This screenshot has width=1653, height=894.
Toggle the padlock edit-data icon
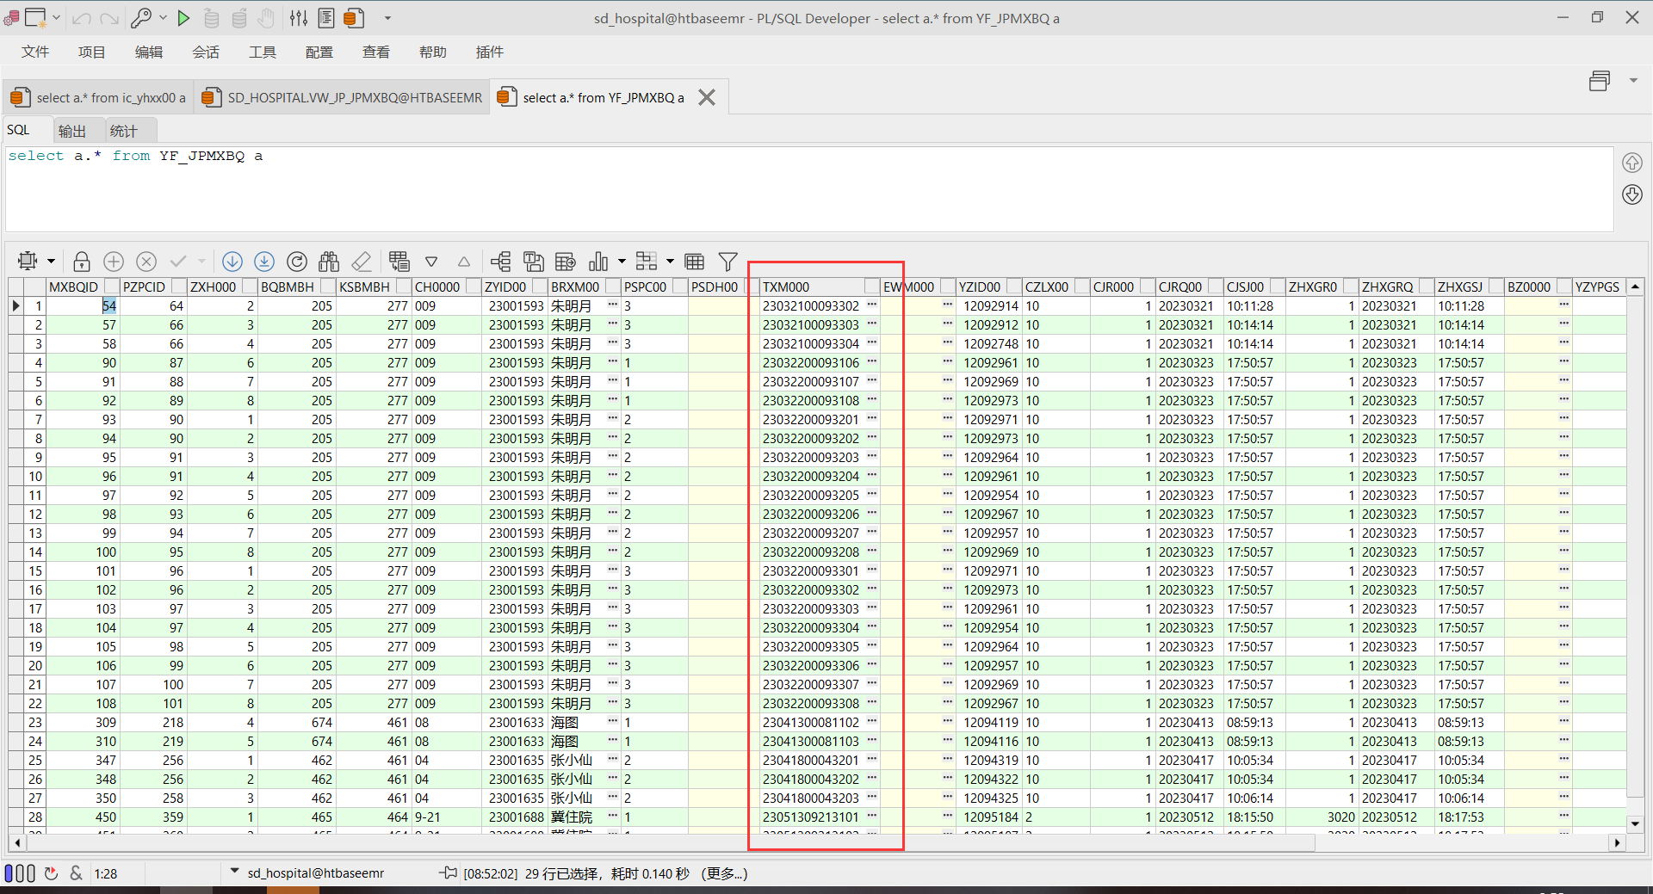pyautogui.click(x=82, y=262)
